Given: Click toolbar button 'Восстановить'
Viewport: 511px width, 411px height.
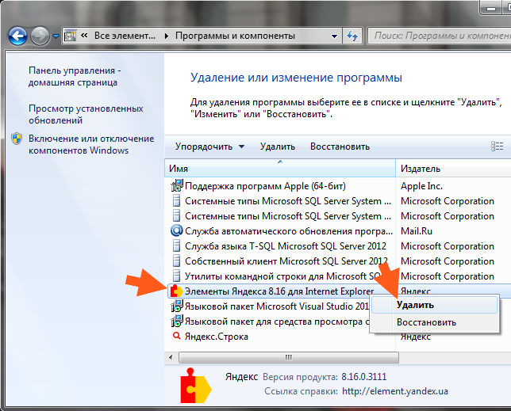Looking at the screenshot, I should tap(340, 147).
